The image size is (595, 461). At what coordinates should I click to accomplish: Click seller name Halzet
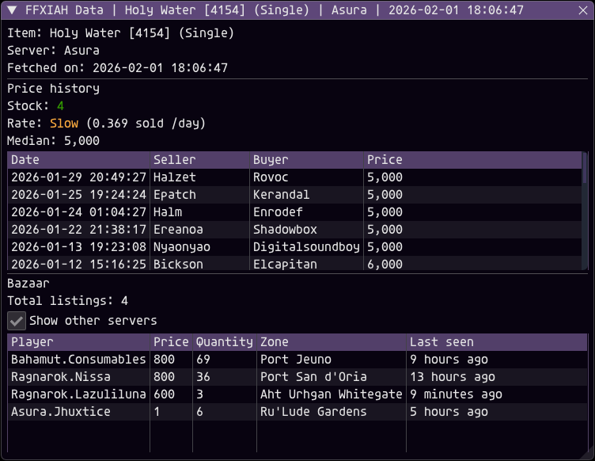tap(174, 177)
